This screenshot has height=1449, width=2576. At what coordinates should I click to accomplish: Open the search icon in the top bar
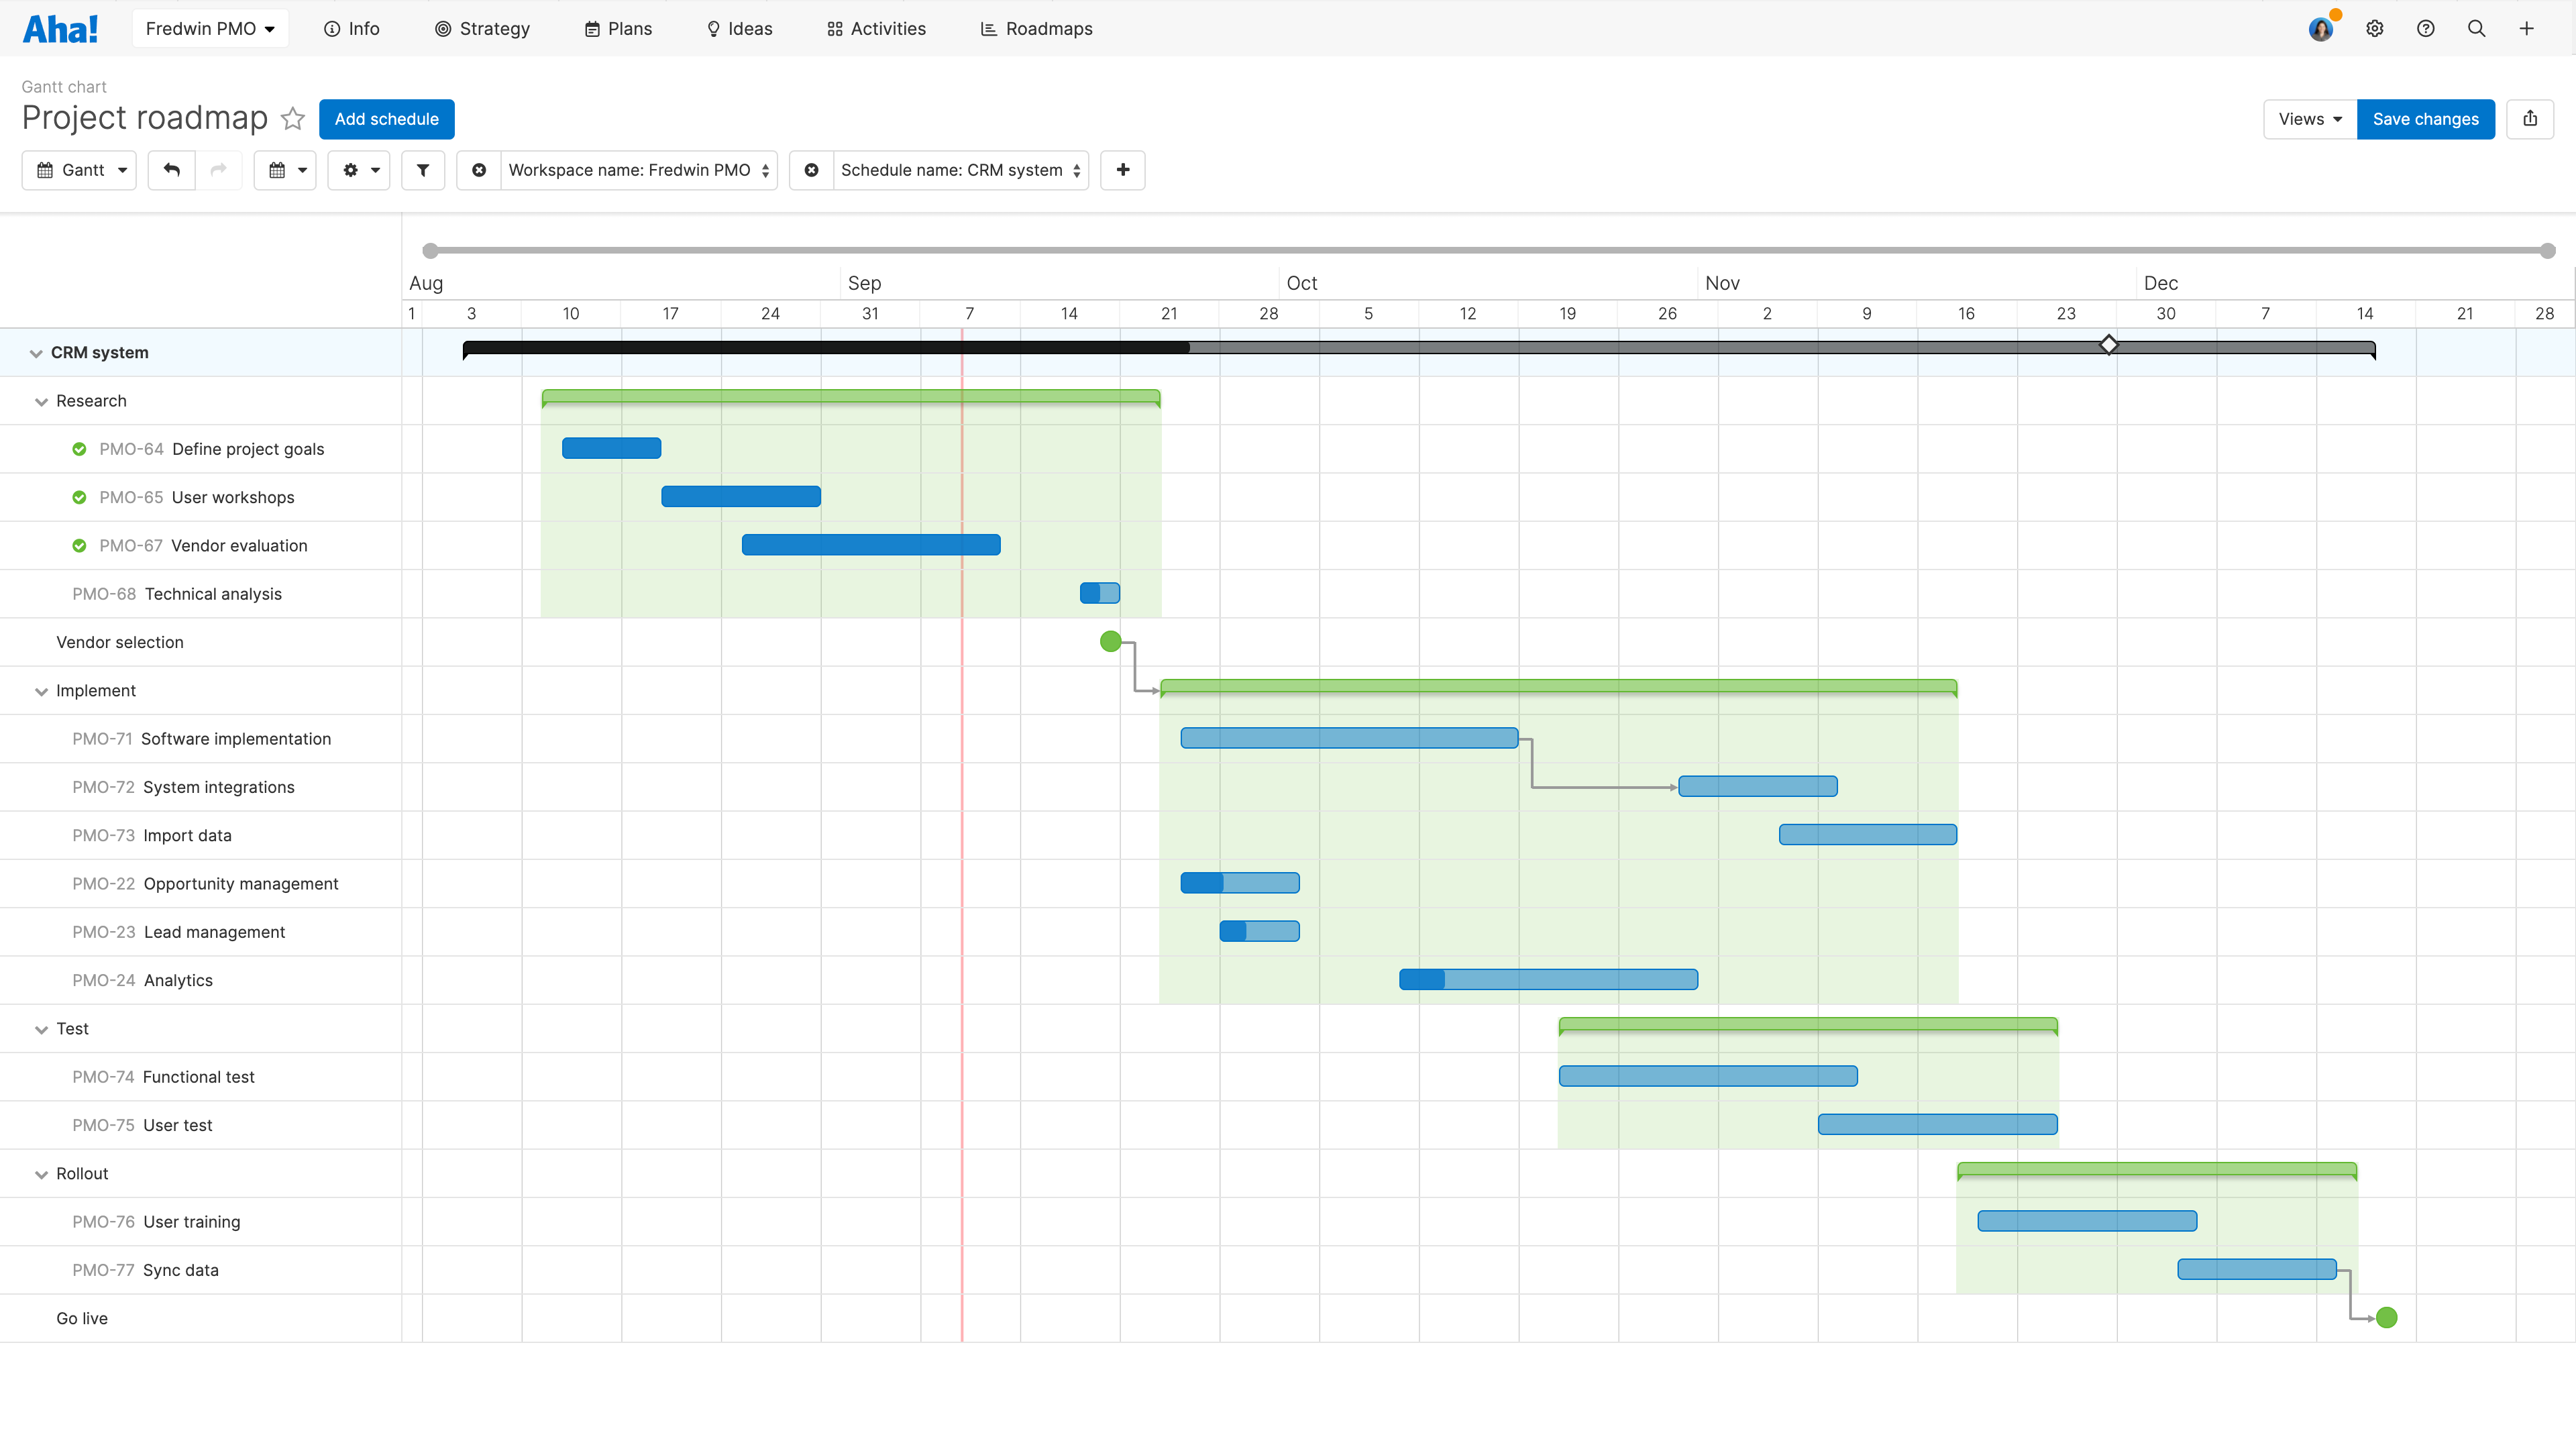(x=2476, y=28)
